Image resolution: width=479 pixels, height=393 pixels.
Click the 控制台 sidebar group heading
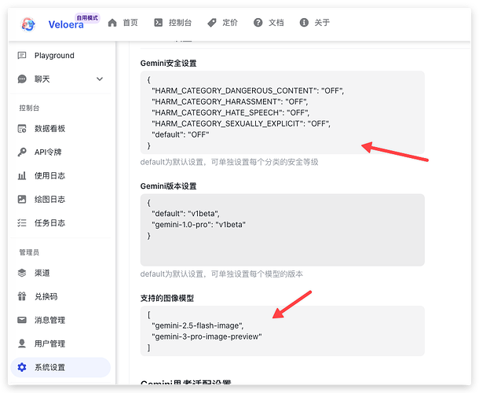tap(29, 108)
